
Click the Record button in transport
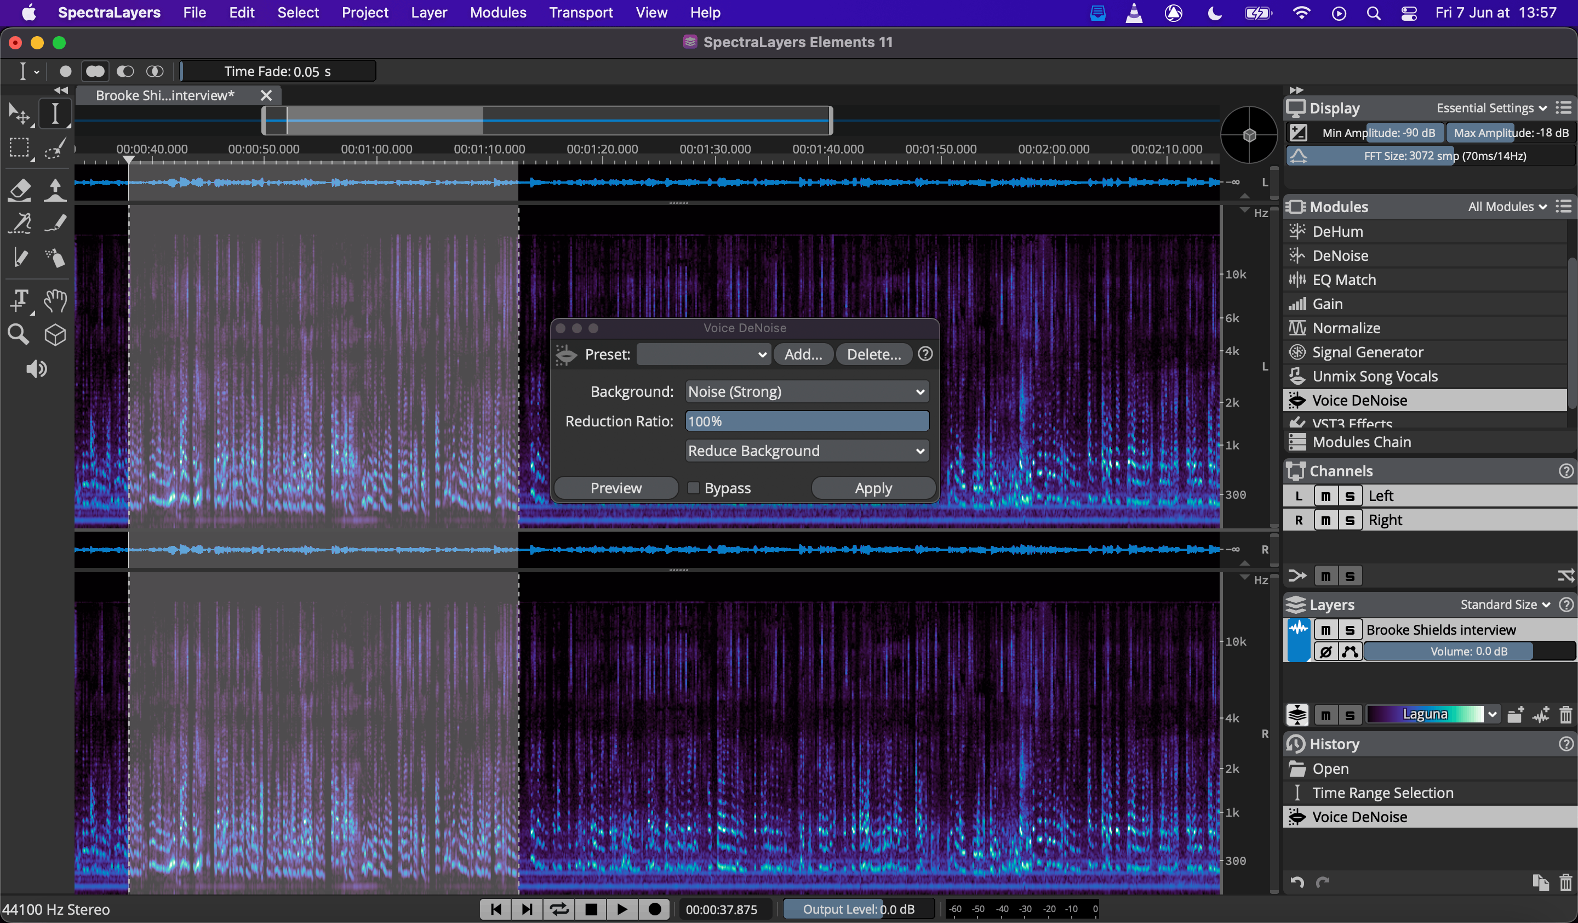pyautogui.click(x=654, y=909)
